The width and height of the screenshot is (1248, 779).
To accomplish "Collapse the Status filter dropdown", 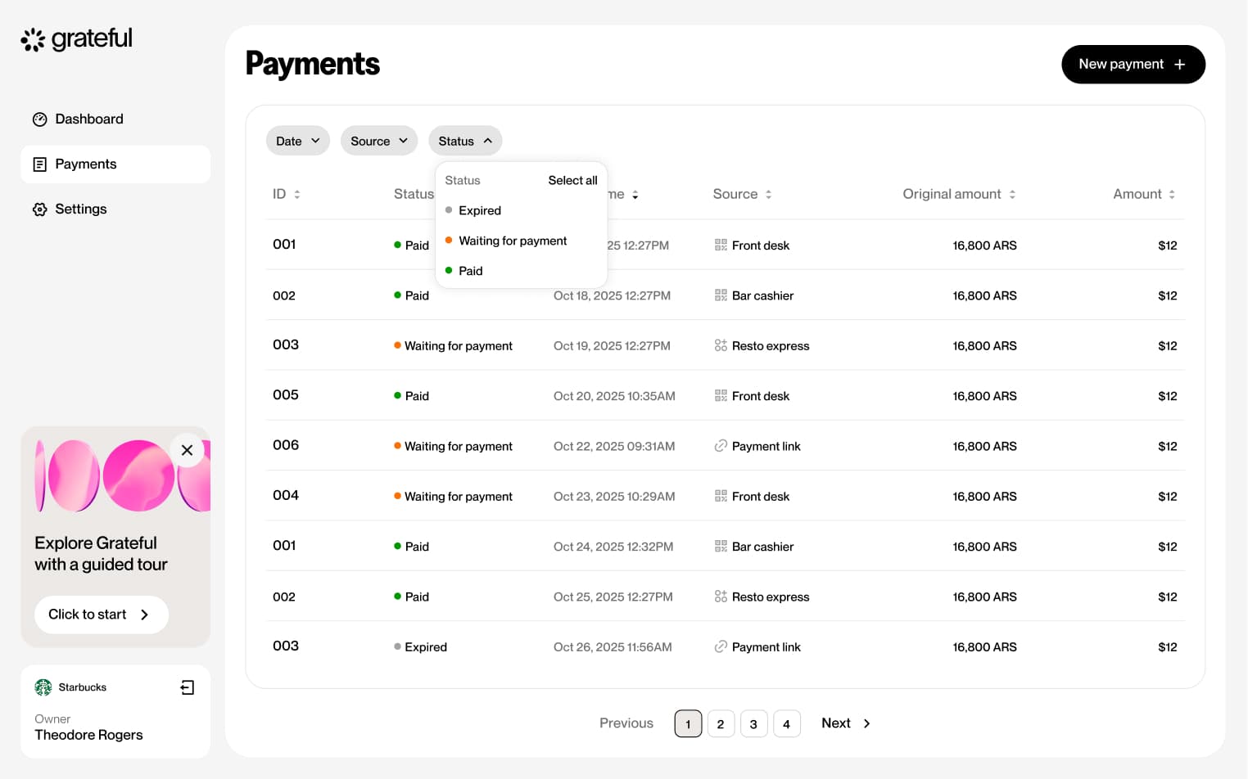I will (464, 141).
